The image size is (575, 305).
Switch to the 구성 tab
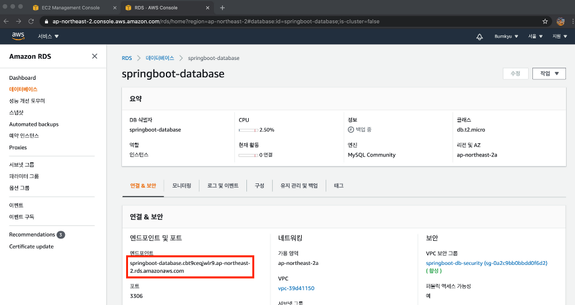click(260, 186)
